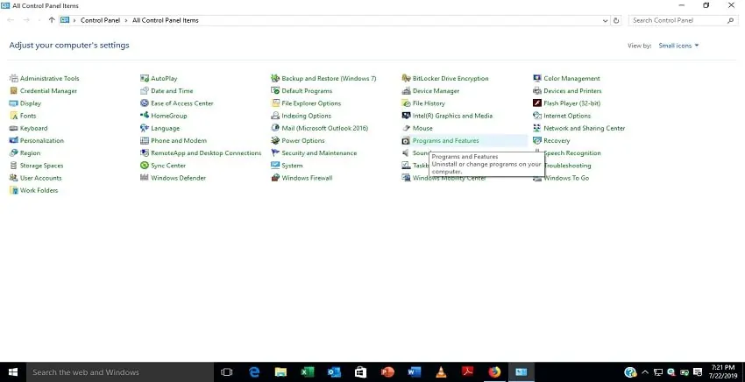Launch Firefox from the taskbar
Screen dimensions: 745x382
click(x=494, y=372)
